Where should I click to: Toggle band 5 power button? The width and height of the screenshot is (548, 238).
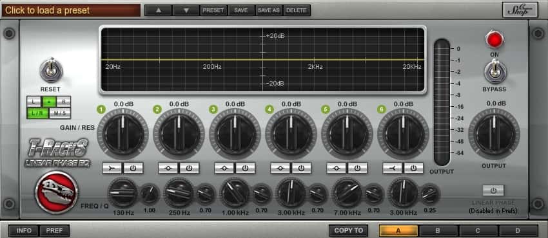pyautogui.click(x=358, y=168)
